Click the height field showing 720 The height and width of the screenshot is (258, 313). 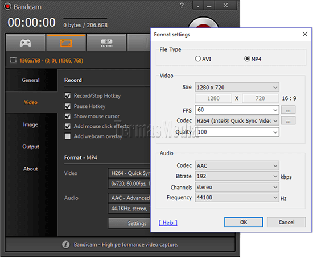click(x=260, y=98)
